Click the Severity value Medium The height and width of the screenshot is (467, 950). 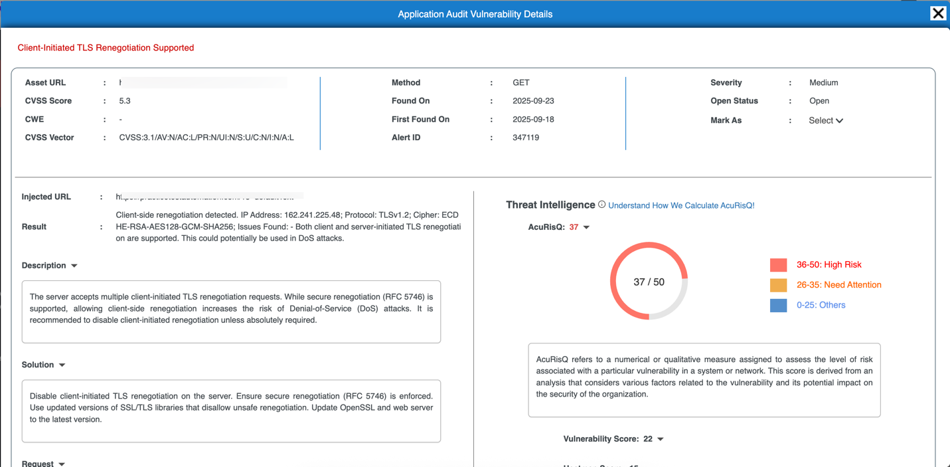(823, 82)
